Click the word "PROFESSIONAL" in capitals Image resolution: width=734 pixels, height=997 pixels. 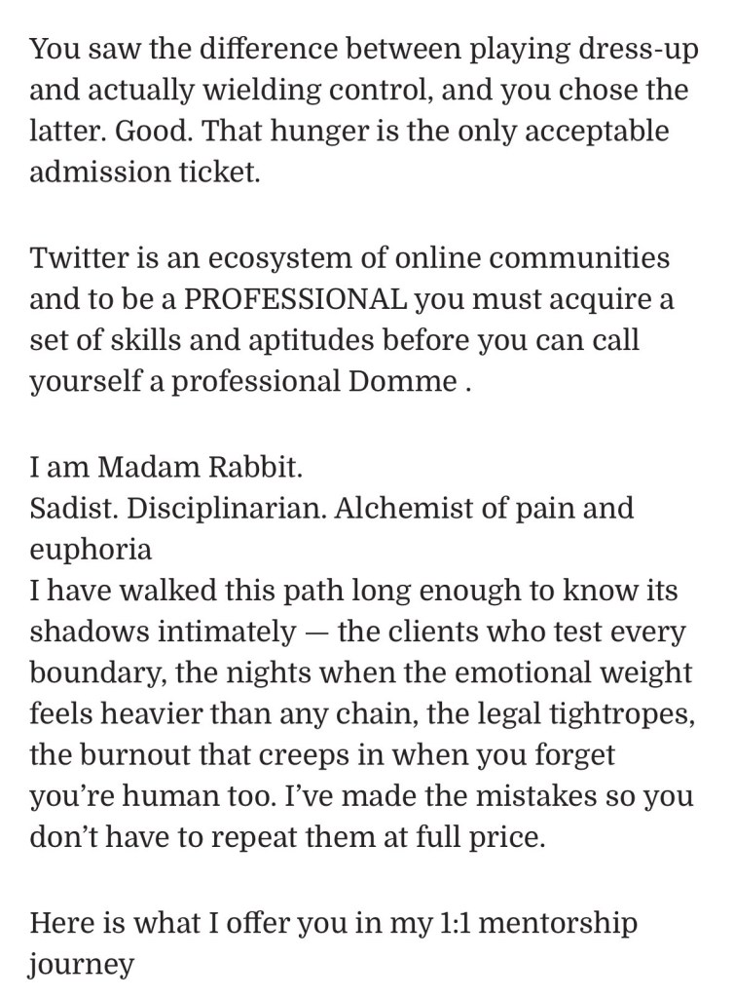tap(295, 298)
